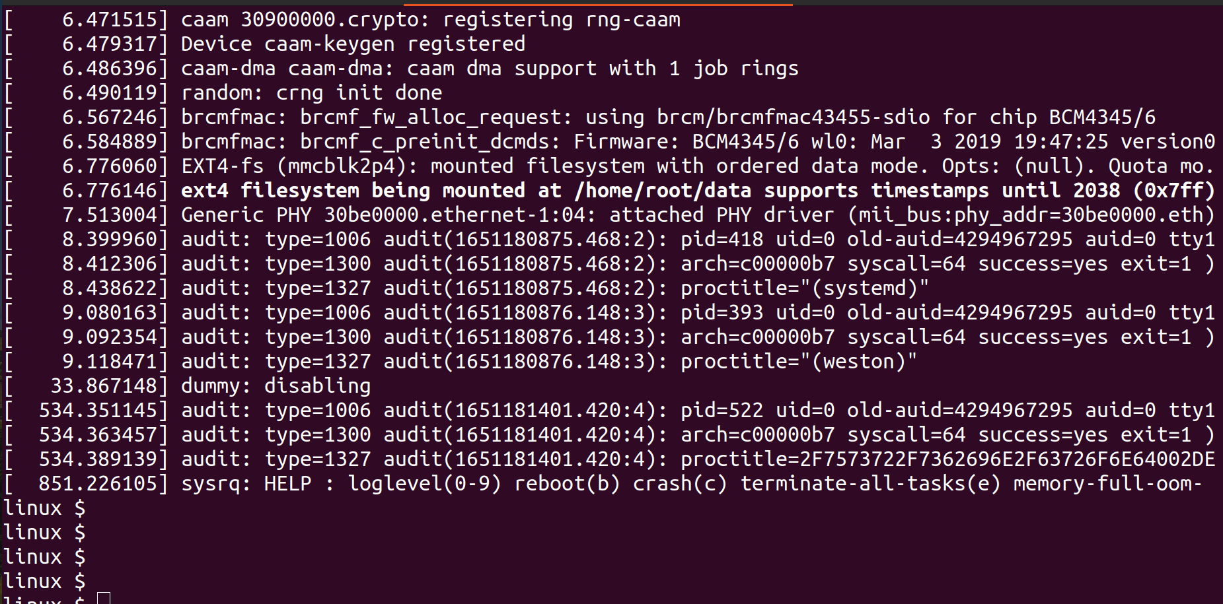Click the terminal cursor block at the last prompt

pyautogui.click(x=103, y=598)
